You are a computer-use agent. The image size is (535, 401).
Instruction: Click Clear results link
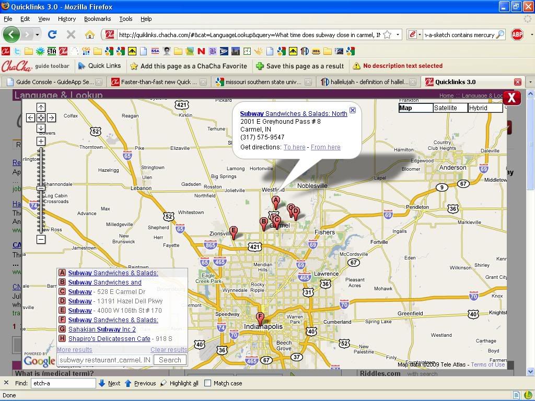point(169,349)
